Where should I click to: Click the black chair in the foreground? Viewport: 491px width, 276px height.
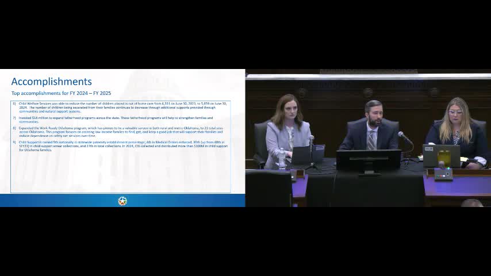click(268, 188)
